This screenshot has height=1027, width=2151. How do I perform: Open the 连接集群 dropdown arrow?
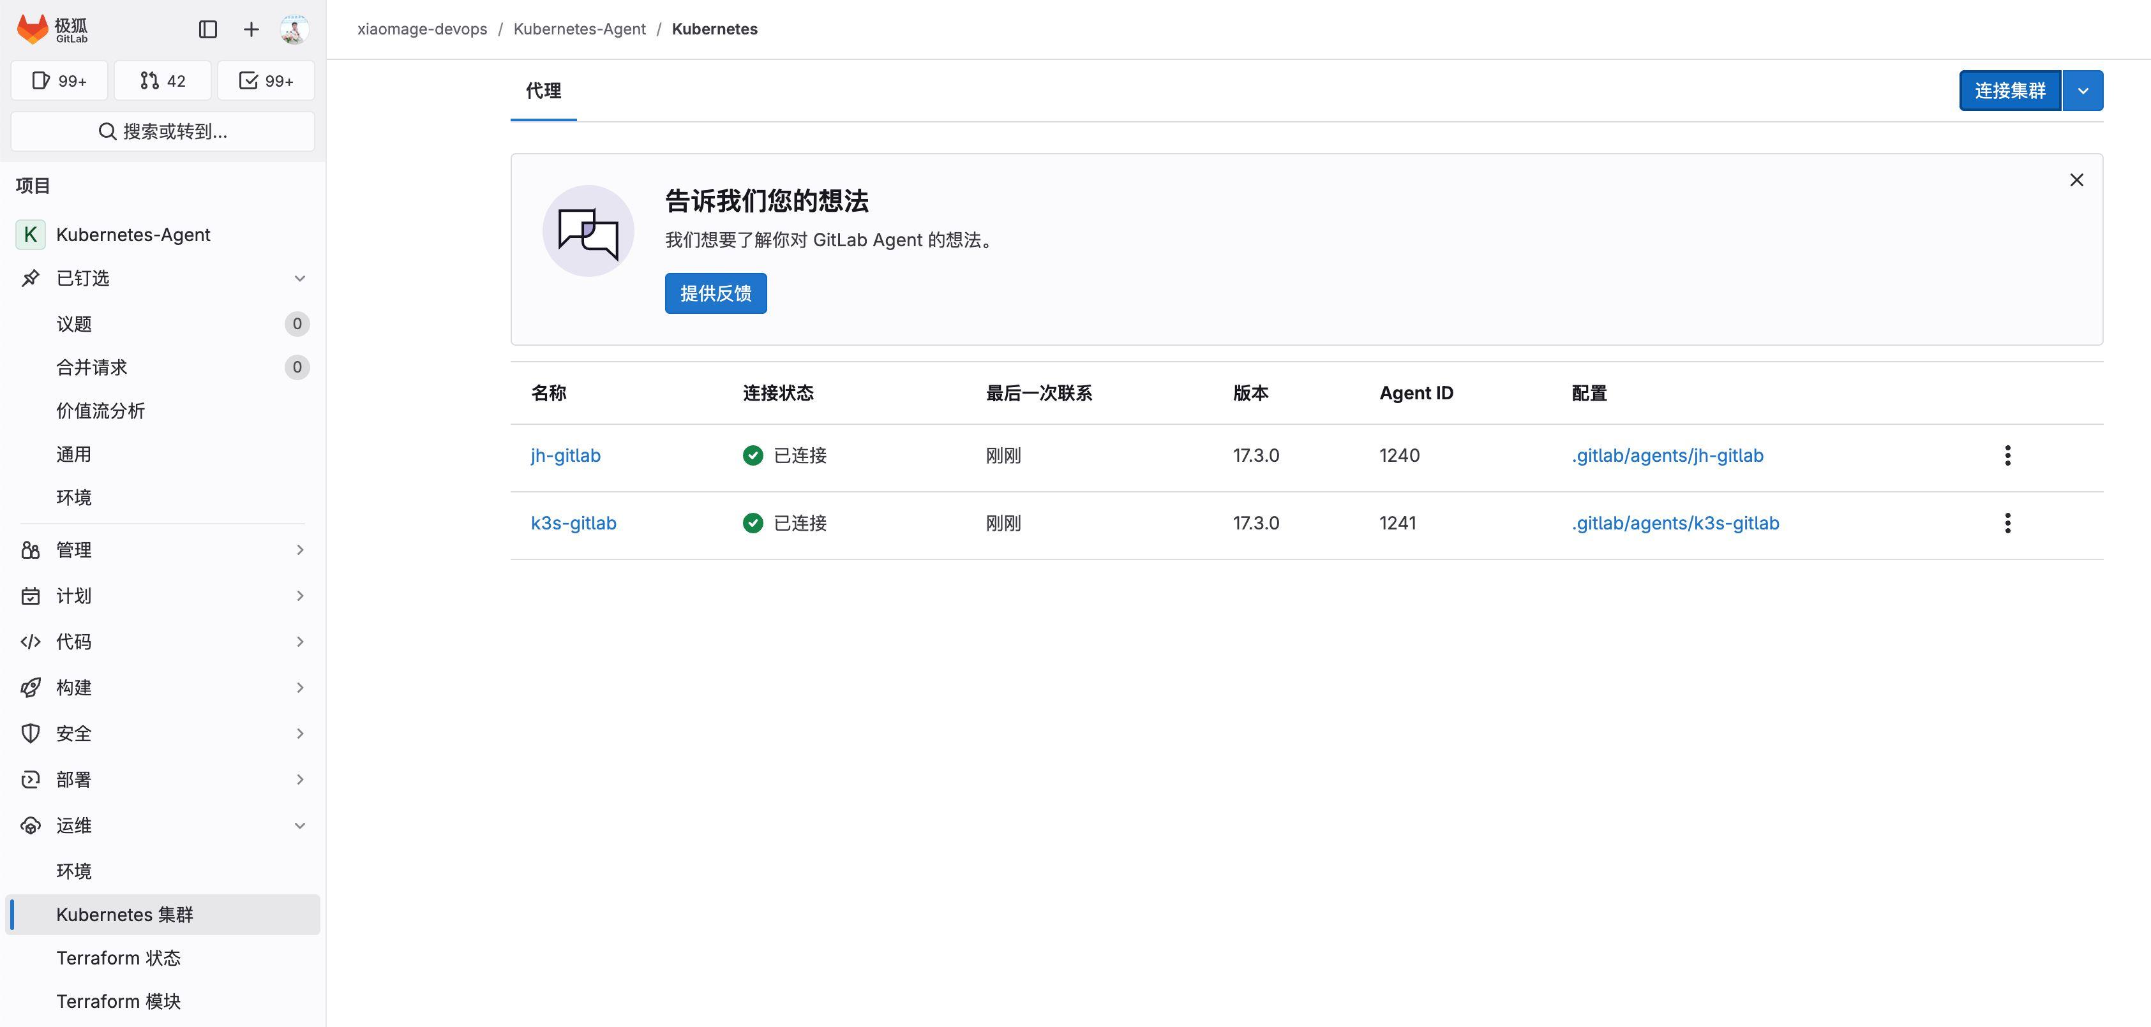click(x=2083, y=90)
